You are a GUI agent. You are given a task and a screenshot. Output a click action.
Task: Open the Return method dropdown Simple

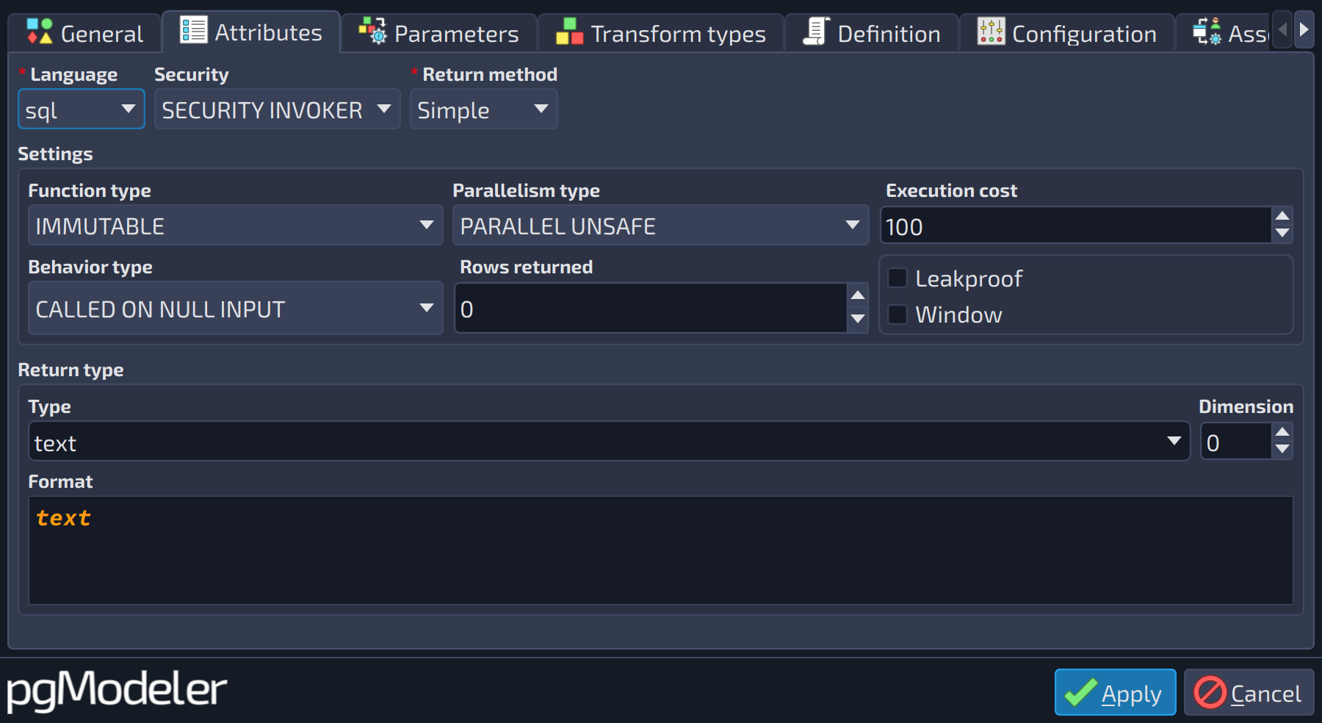[483, 109]
